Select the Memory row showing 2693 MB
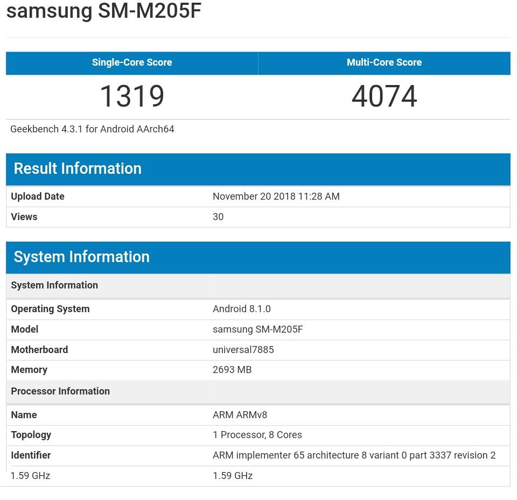This screenshot has height=500, width=517. [232, 370]
